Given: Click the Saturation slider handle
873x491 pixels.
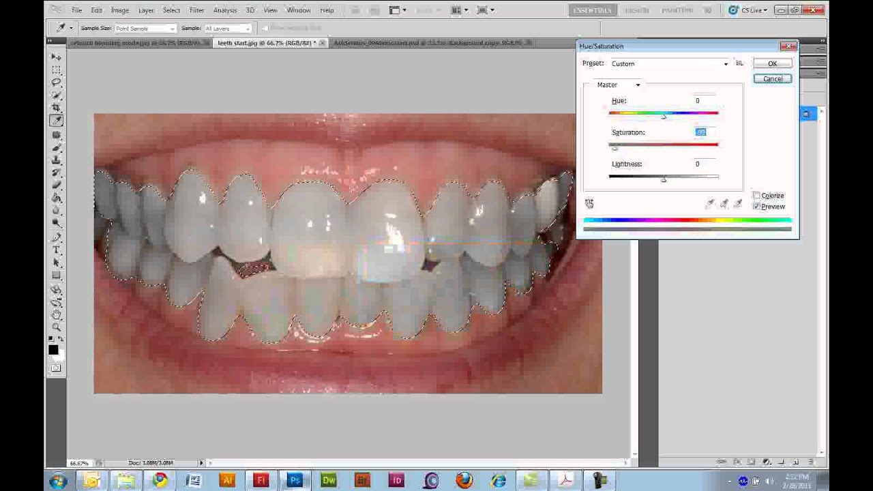Looking at the screenshot, I should pyautogui.click(x=615, y=148).
